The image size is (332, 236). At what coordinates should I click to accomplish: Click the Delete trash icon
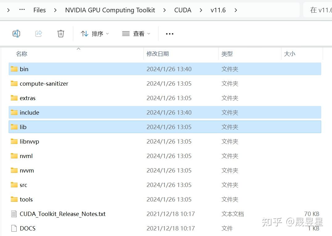click(61, 34)
